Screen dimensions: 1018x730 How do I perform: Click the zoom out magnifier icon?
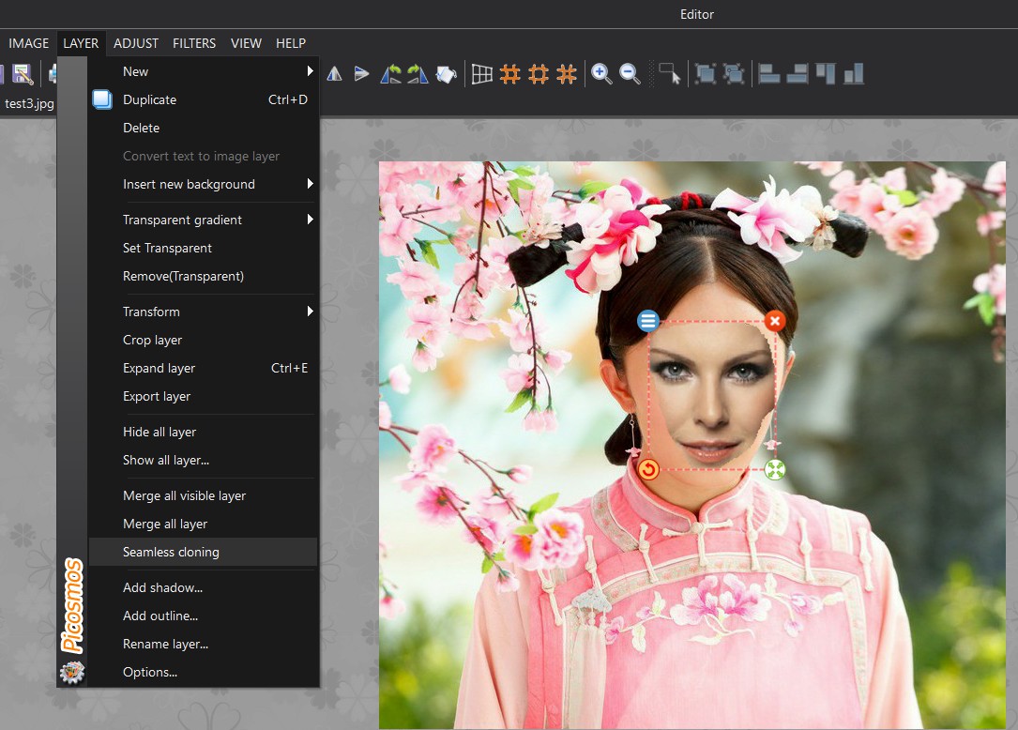[x=630, y=74]
